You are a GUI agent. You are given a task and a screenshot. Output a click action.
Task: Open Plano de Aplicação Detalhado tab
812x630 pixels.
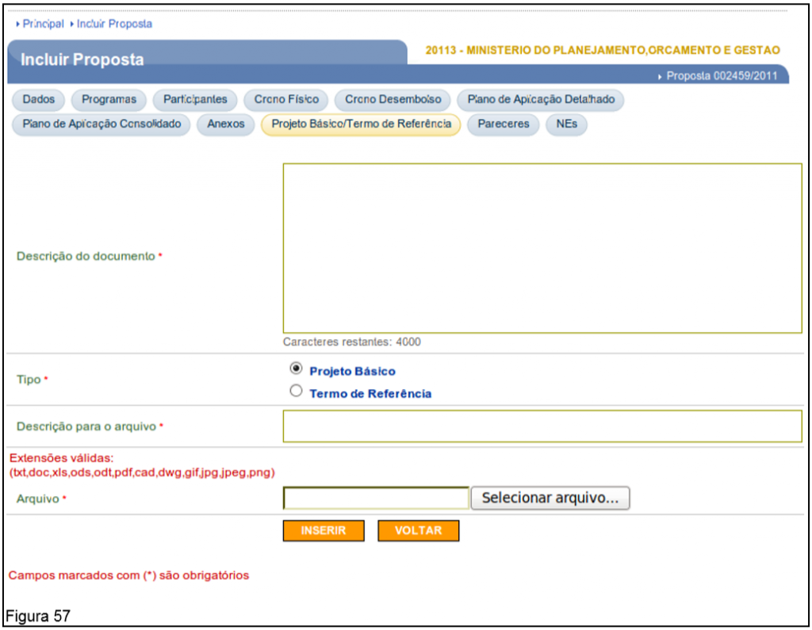[x=541, y=100]
